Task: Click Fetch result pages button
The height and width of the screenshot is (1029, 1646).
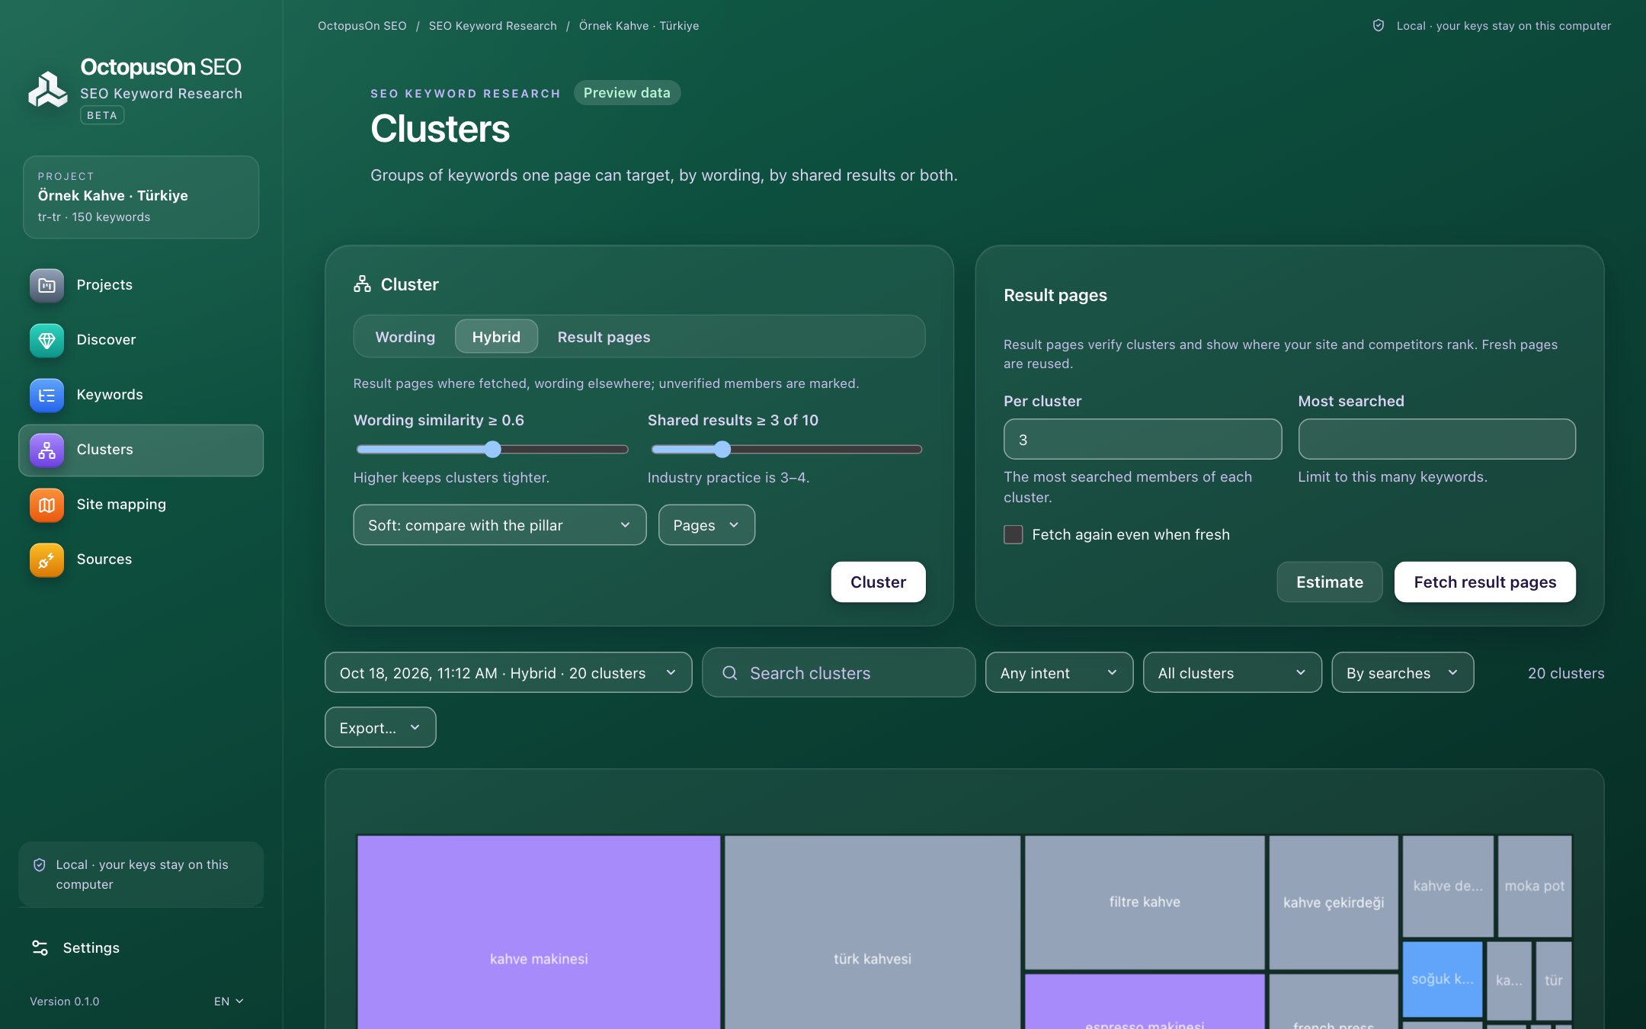Action: coord(1484,582)
